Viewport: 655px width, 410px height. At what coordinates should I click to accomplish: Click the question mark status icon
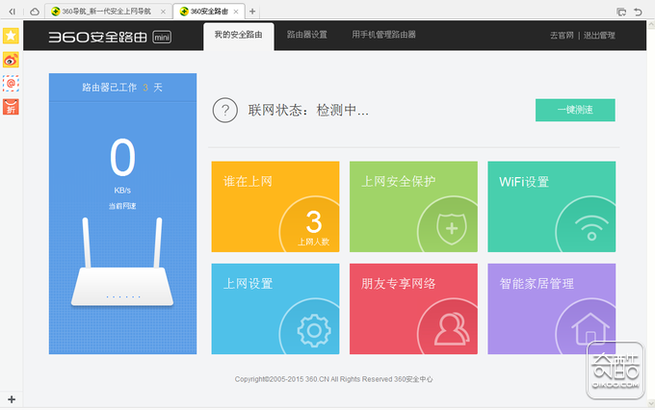(x=225, y=111)
